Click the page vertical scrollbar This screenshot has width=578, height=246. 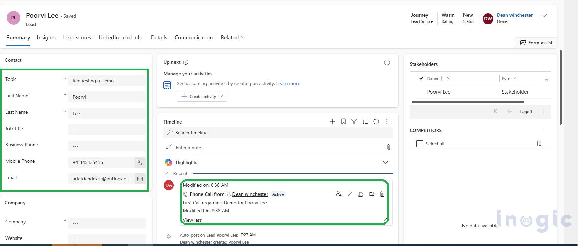pos(561,88)
